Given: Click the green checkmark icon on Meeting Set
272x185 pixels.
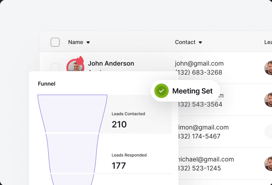Looking at the screenshot, I should tap(161, 91).
